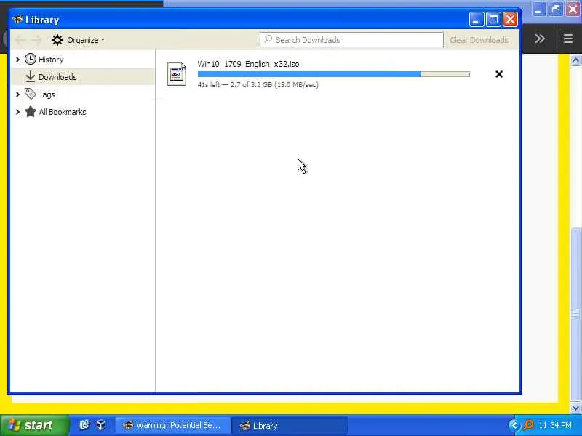582x436 pixels.
Task: Click the Library taskbar button
Action: tap(290, 425)
